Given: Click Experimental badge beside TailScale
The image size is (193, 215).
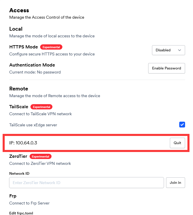Looking at the screenshot, I should click(x=41, y=107).
